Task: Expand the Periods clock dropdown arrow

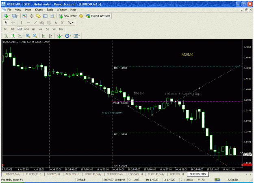Action: coord(70,36)
